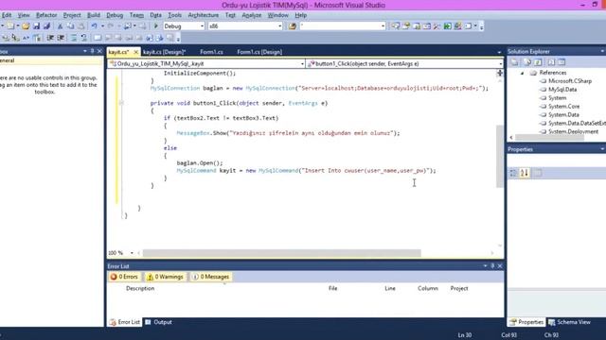Select Microsoft.CSharp reference
The image size is (606, 340).
(x=570, y=81)
